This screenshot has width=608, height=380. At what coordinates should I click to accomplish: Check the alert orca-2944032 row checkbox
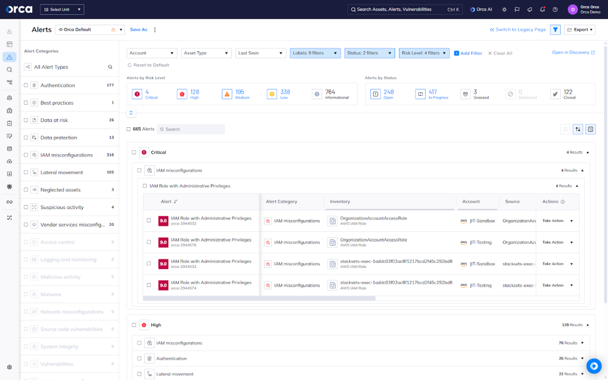pyautogui.click(x=149, y=220)
